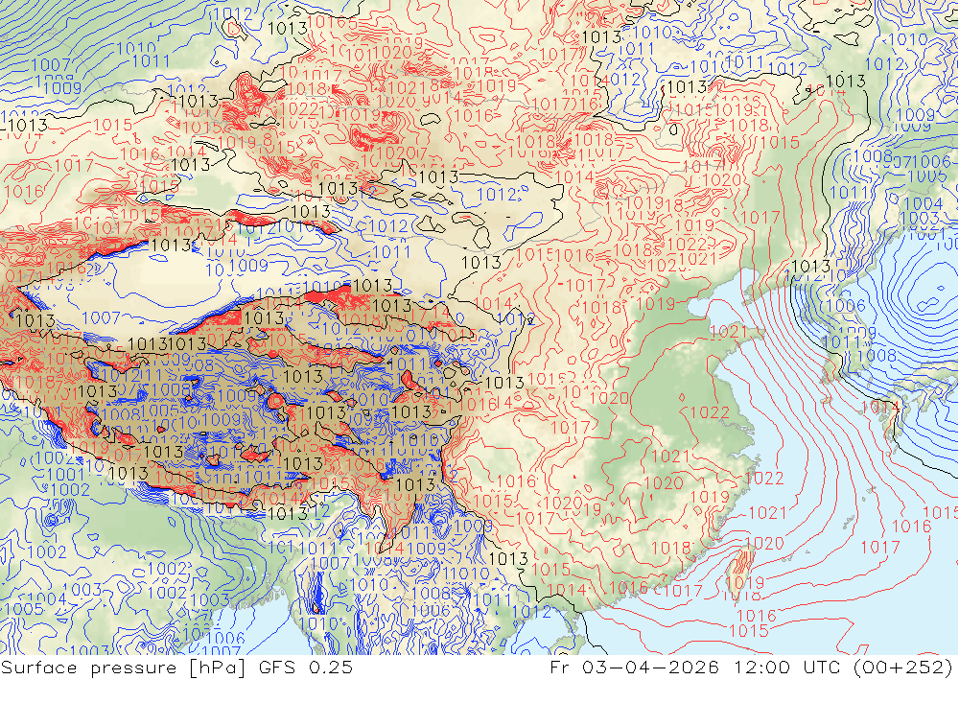Click the "(00+252)" forecast offset text
The height and width of the screenshot is (703, 959).
click(903, 668)
